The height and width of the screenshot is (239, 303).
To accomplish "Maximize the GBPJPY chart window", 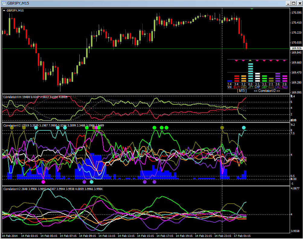I will (x=293, y=3).
